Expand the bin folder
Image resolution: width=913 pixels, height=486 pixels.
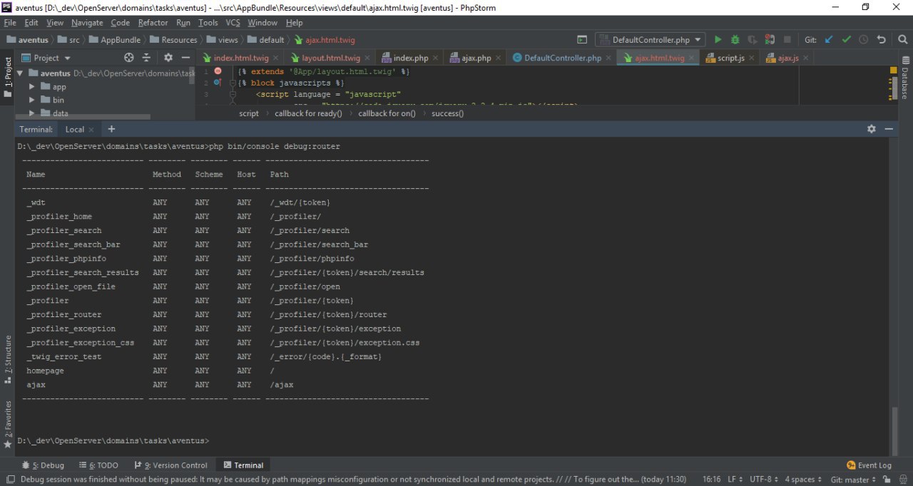pyautogui.click(x=32, y=100)
